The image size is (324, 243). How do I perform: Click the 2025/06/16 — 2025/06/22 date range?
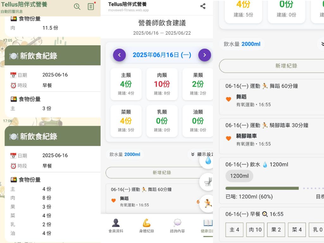[x=162, y=33]
